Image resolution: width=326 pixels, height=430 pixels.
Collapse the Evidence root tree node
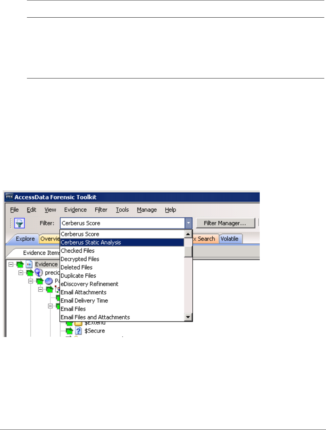coord(11,264)
